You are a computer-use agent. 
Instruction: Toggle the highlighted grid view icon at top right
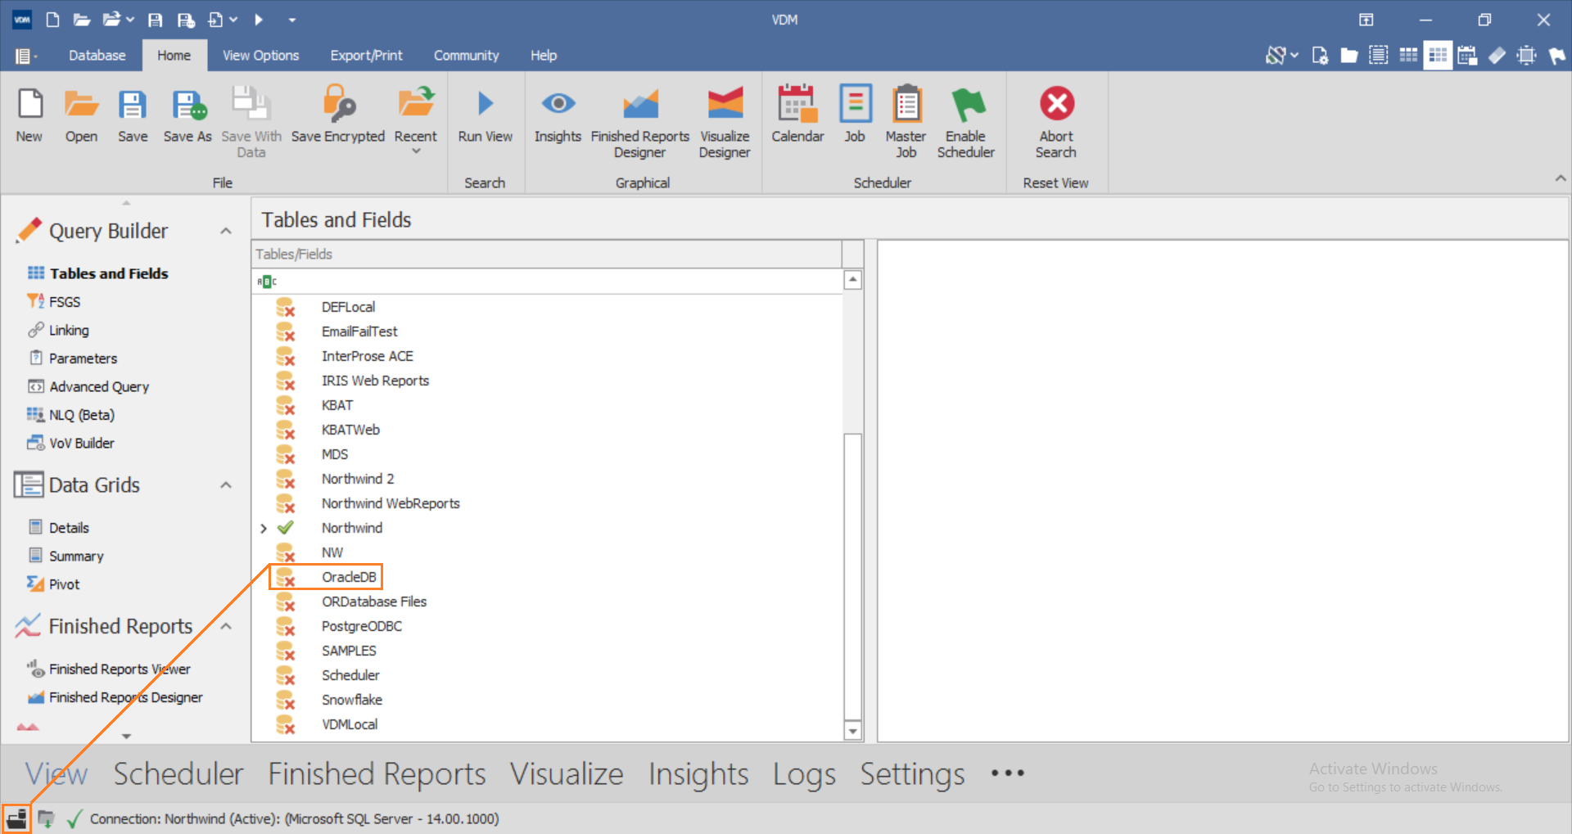pos(1438,56)
